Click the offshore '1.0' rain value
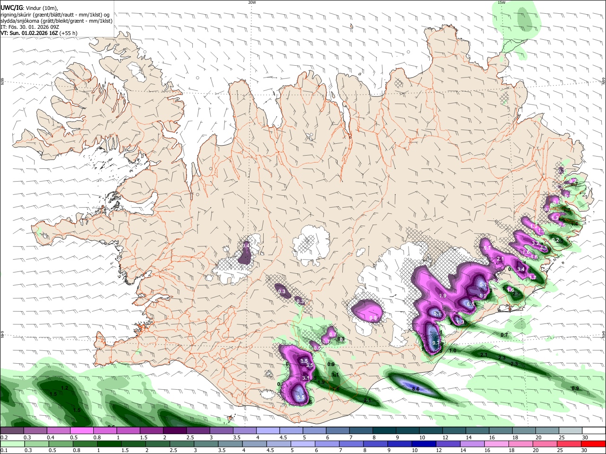The height and width of the screenshot is (454, 606). click(453, 350)
